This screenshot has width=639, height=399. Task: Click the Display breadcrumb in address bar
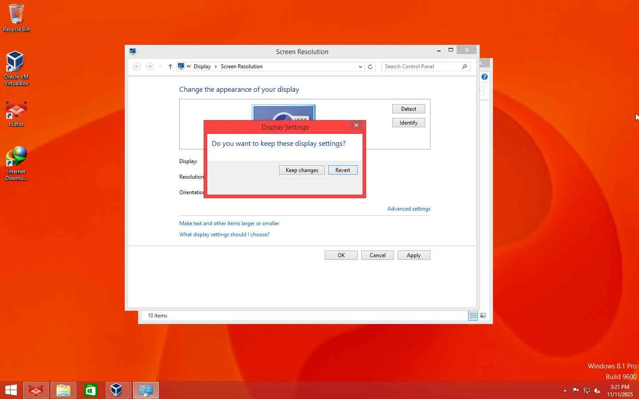202,66
